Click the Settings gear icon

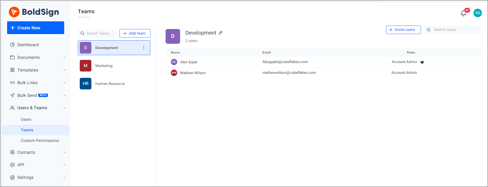click(12, 178)
